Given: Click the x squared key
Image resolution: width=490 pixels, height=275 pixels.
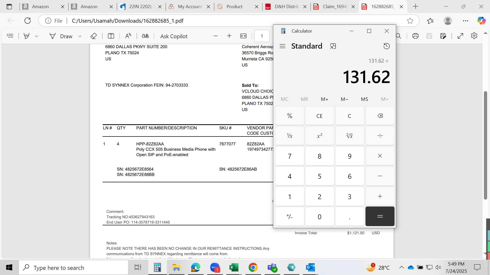Looking at the screenshot, I should pyautogui.click(x=320, y=136).
